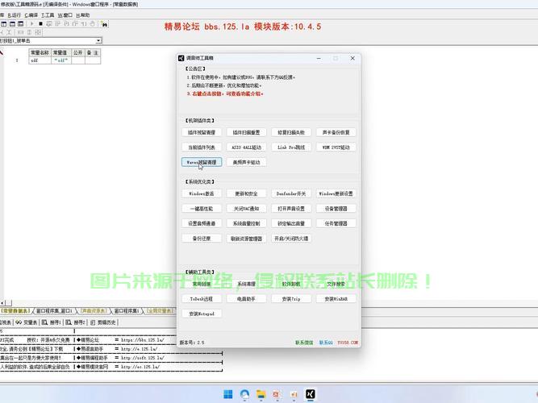This screenshot has width=538, height=403.
Task: Click the Link Pro跳线 button
Action: 291,147
